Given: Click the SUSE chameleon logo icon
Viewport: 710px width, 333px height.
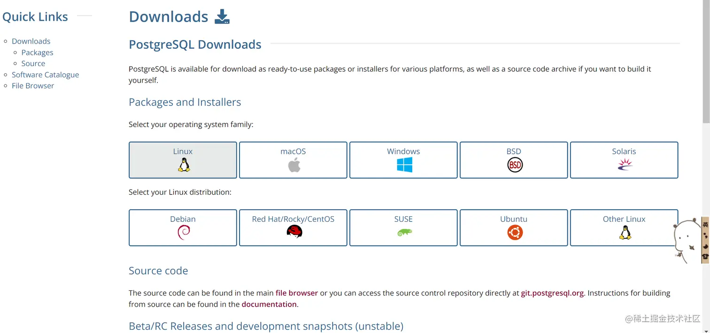Looking at the screenshot, I should pyautogui.click(x=404, y=232).
